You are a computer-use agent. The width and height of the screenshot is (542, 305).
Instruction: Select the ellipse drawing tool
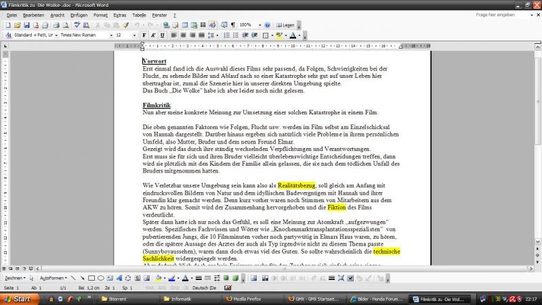click(100, 278)
